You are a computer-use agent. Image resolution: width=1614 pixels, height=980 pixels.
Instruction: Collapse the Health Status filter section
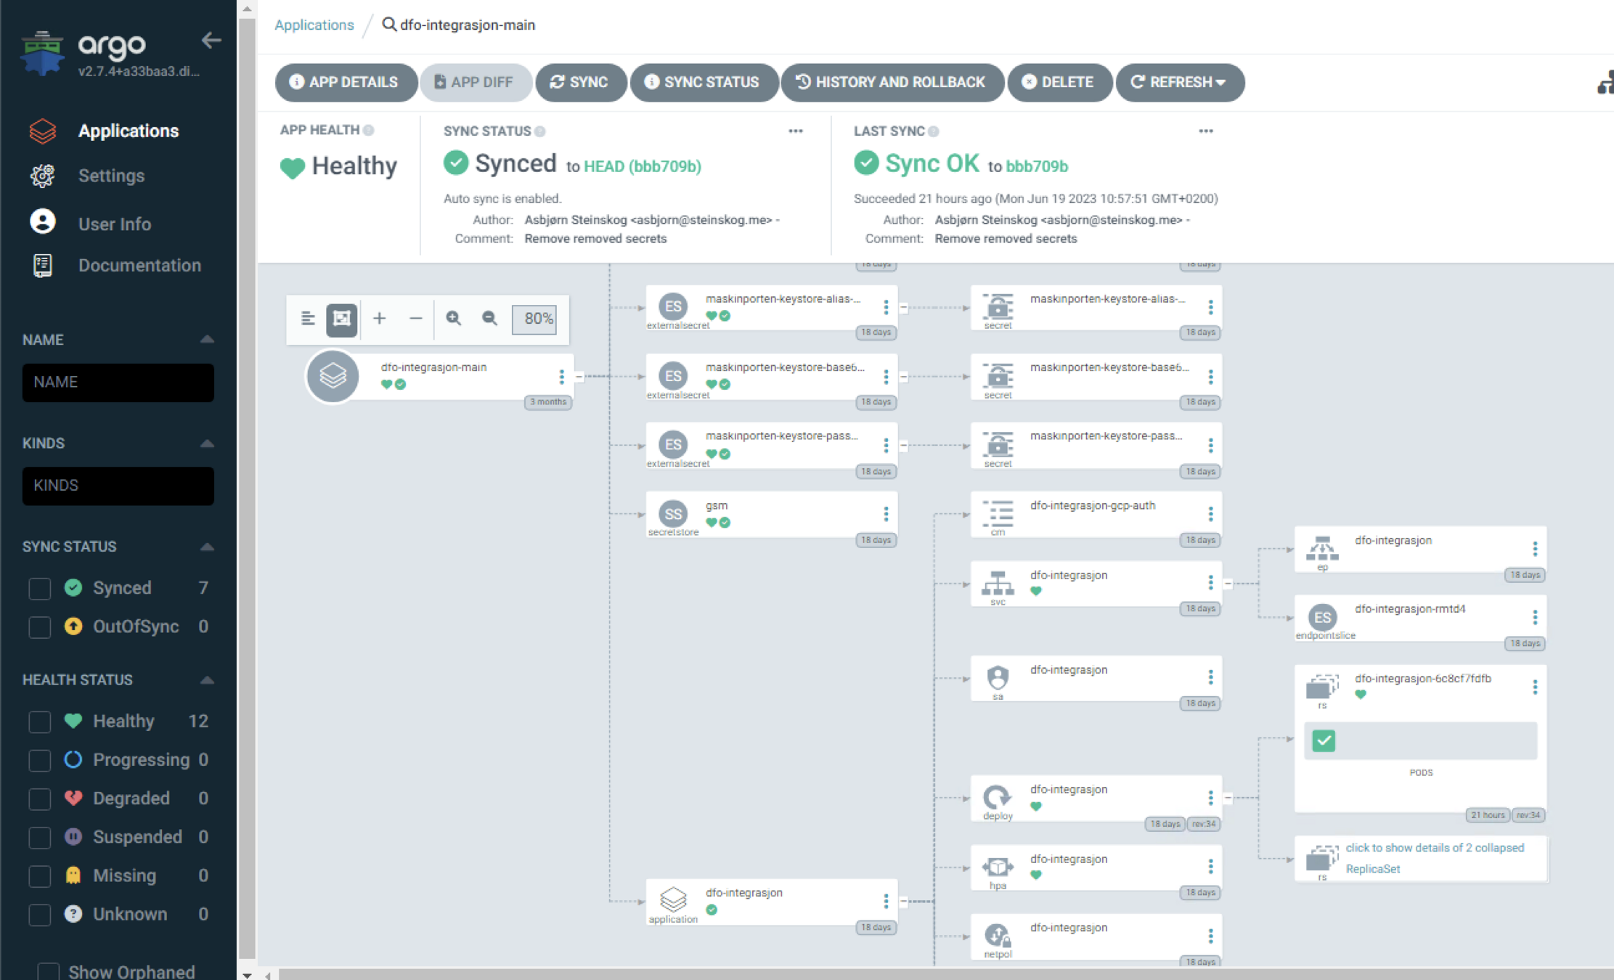coord(207,680)
